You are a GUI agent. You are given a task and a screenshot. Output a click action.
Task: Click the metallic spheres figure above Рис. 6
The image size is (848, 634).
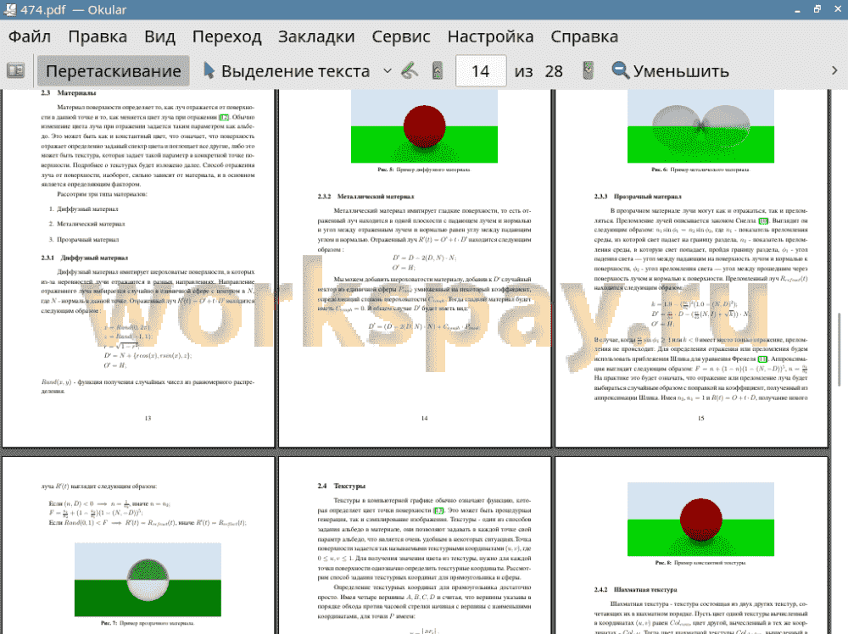point(700,126)
